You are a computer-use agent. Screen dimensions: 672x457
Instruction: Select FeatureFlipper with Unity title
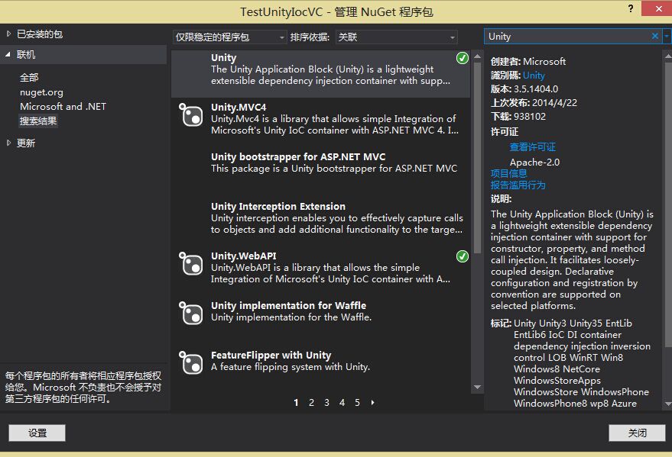pyautogui.click(x=271, y=355)
